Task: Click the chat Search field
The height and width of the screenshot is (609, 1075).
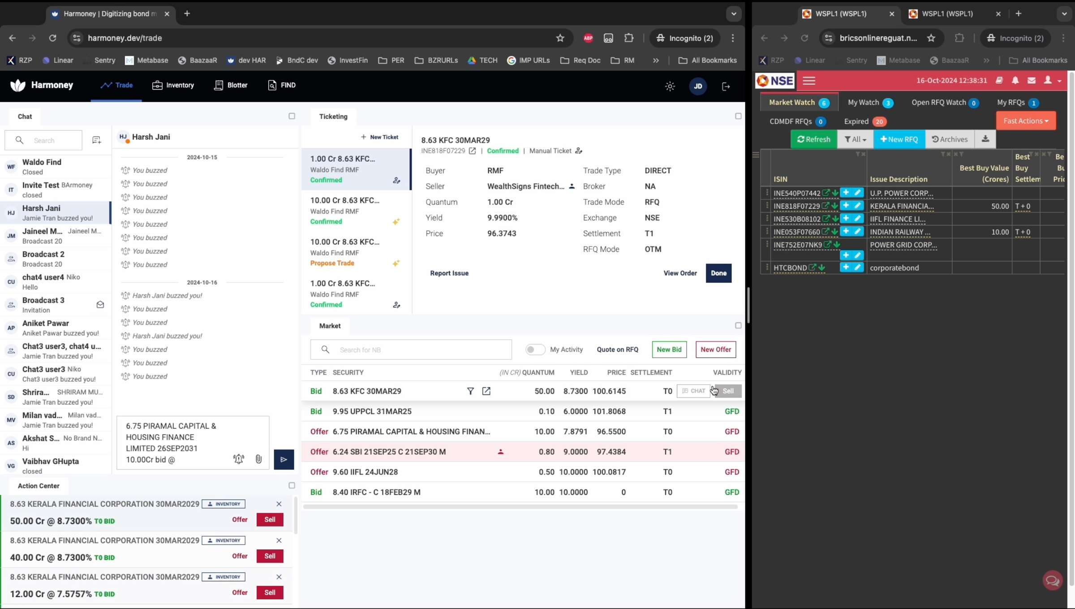Action: pyautogui.click(x=43, y=140)
